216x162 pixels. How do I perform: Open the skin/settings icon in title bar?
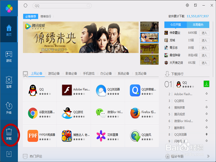187,5
